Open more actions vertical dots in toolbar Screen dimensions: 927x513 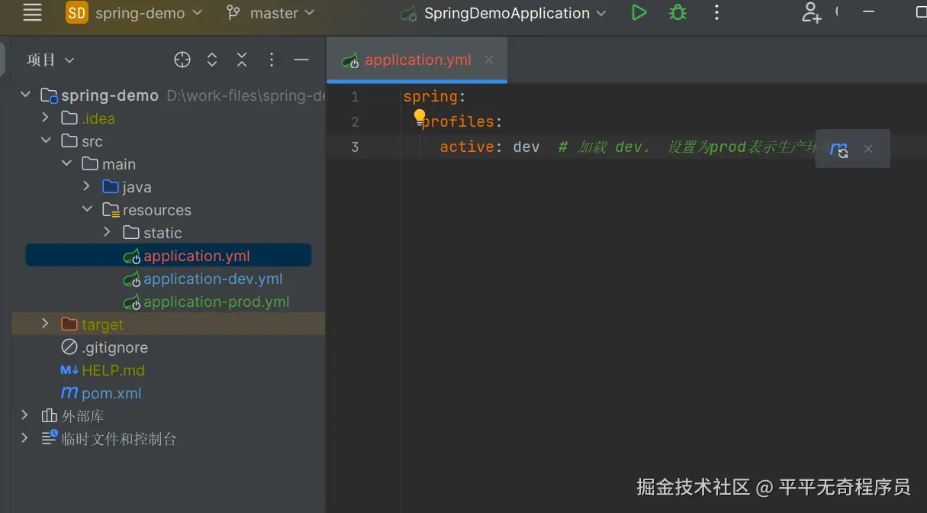(x=716, y=12)
